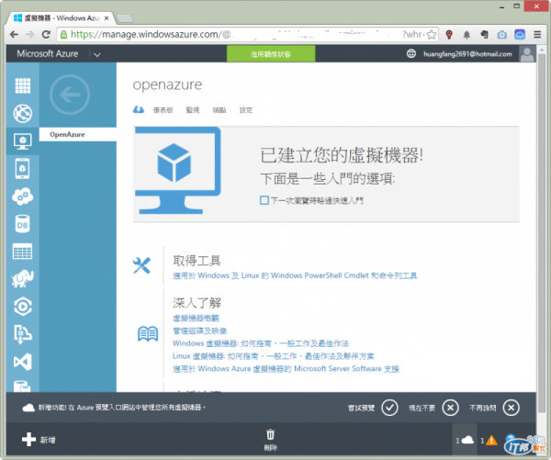Screen dimensions: 551x460
Task: Click the red map pin extension icon
Action: tap(449, 35)
